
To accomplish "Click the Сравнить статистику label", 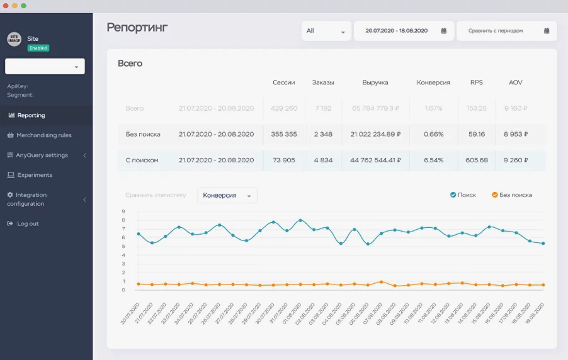I will pos(156,195).
